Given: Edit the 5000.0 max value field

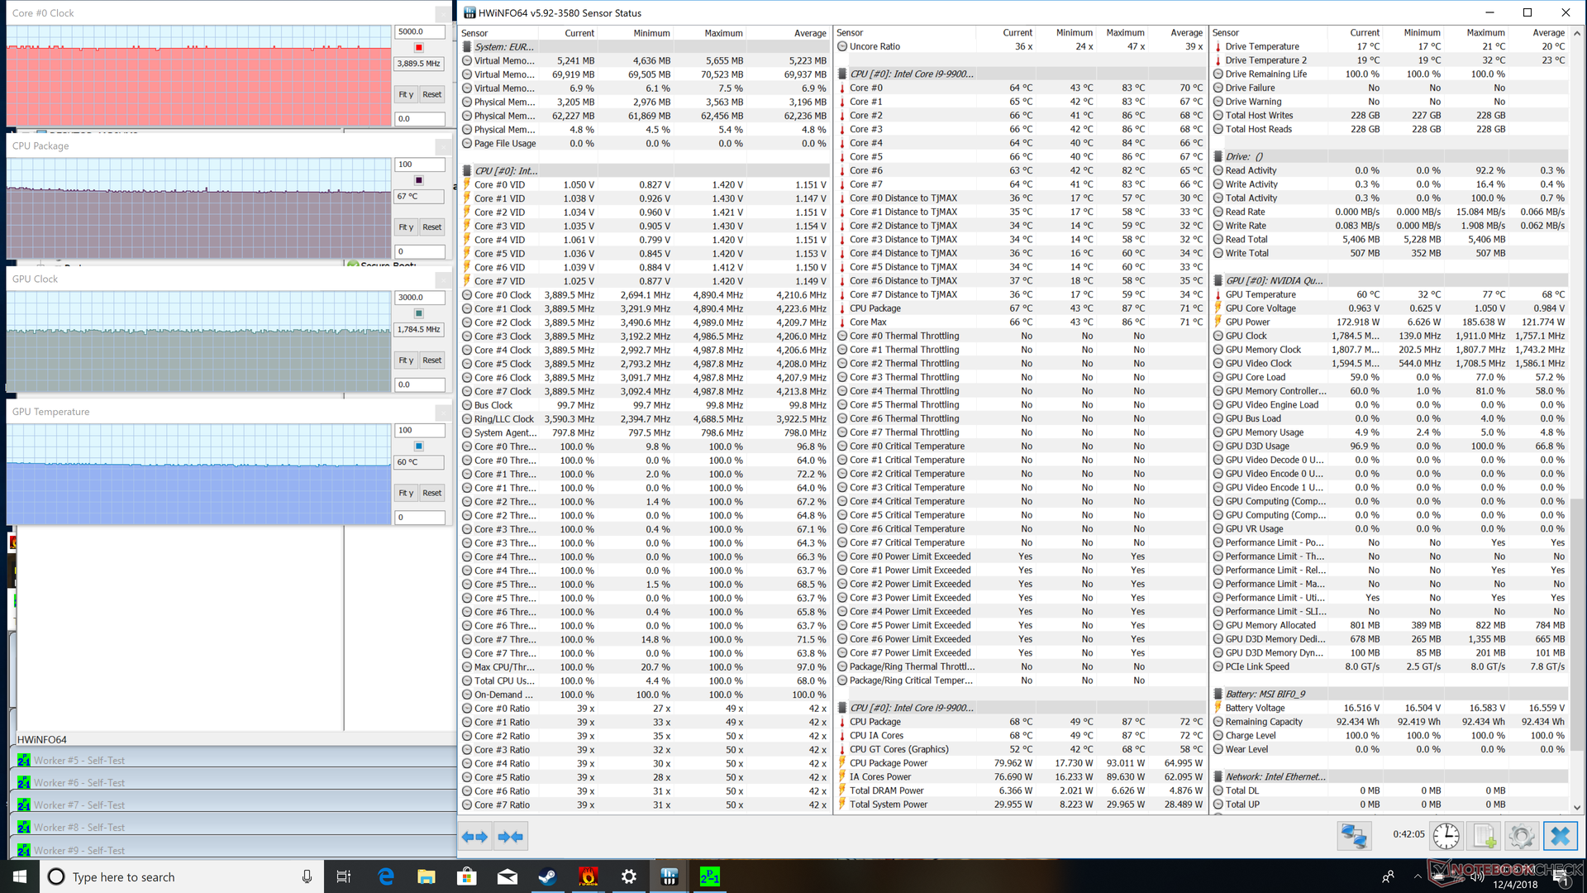Looking at the screenshot, I should pos(419,31).
